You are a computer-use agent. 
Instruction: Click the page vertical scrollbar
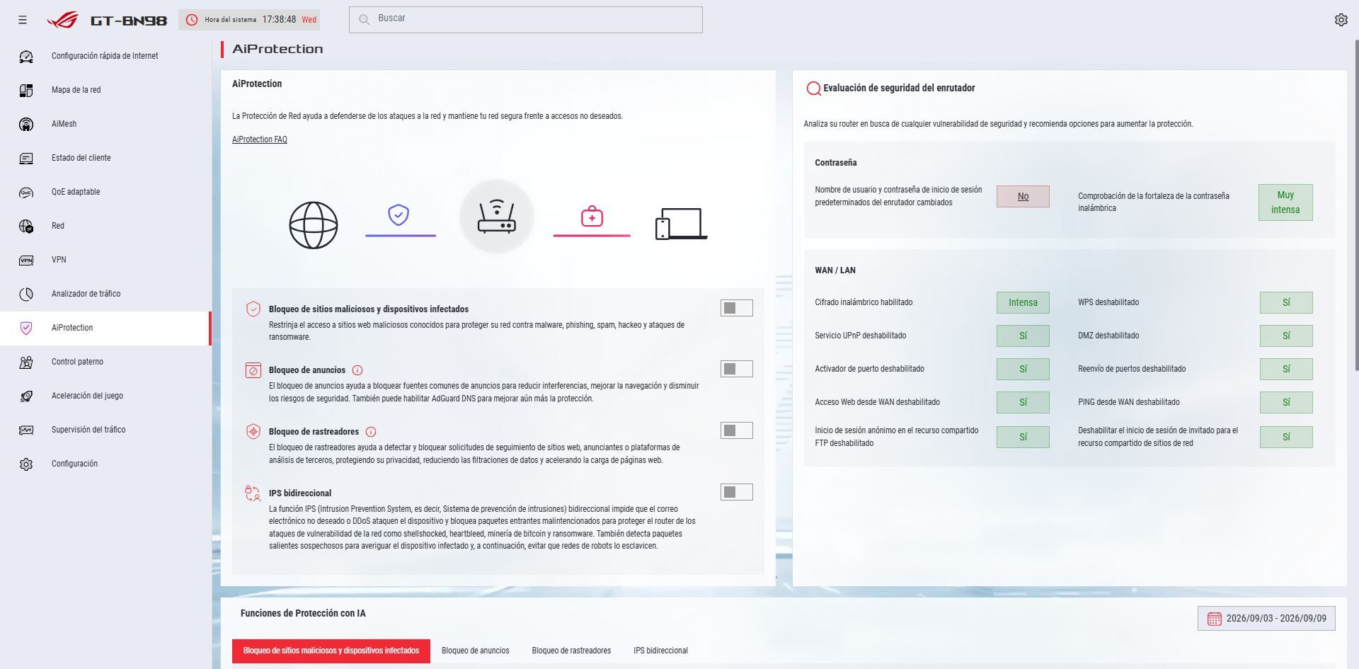coord(1356,205)
